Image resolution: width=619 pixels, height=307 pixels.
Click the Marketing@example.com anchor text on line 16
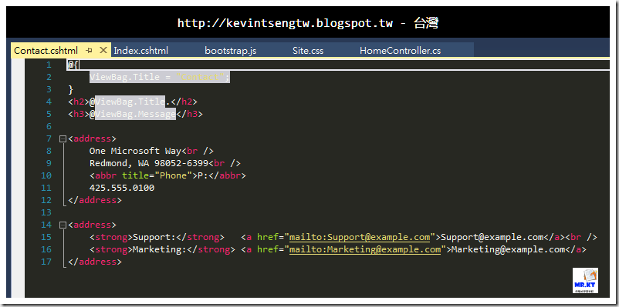(x=509, y=249)
